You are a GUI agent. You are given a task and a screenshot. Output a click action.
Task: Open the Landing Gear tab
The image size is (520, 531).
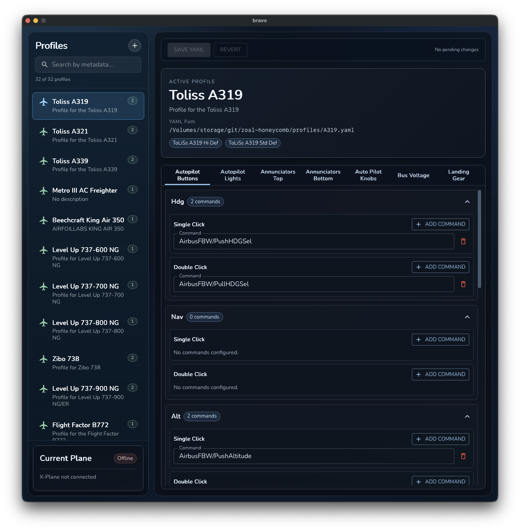pos(459,175)
